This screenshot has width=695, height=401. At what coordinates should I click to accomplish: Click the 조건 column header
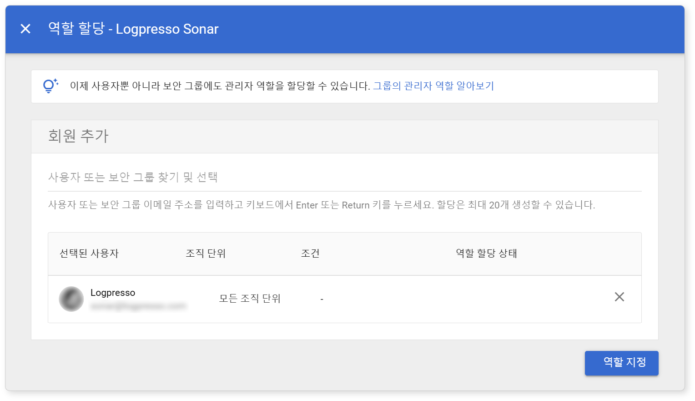310,254
